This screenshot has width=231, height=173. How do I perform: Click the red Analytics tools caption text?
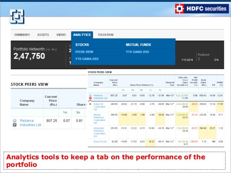coord(106,161)
